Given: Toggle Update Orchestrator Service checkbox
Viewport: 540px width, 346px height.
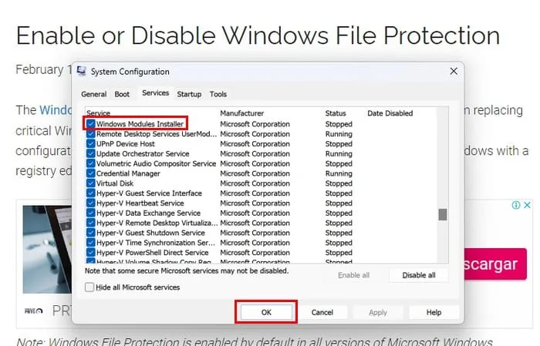Looking at the screenshot, I should click(x=90, y=154).
